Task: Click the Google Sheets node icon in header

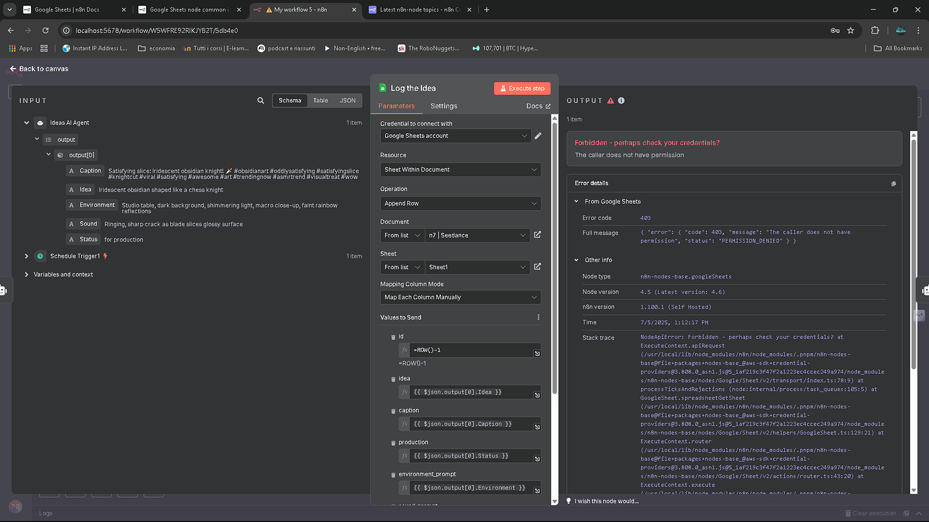Action: [382, 88]
